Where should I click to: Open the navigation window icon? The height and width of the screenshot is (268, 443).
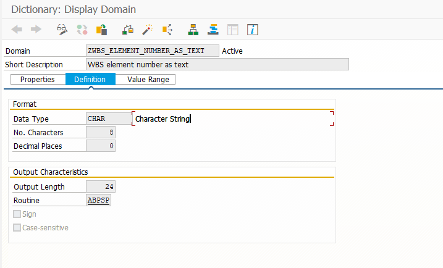point(213,29)
